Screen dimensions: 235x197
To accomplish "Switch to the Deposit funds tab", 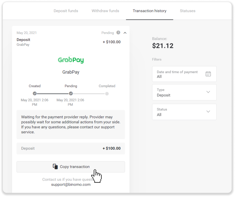I will 66,11.
